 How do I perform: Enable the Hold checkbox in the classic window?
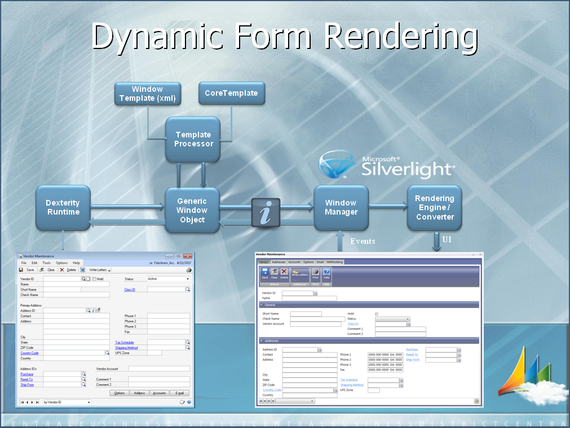click(94, 279)
